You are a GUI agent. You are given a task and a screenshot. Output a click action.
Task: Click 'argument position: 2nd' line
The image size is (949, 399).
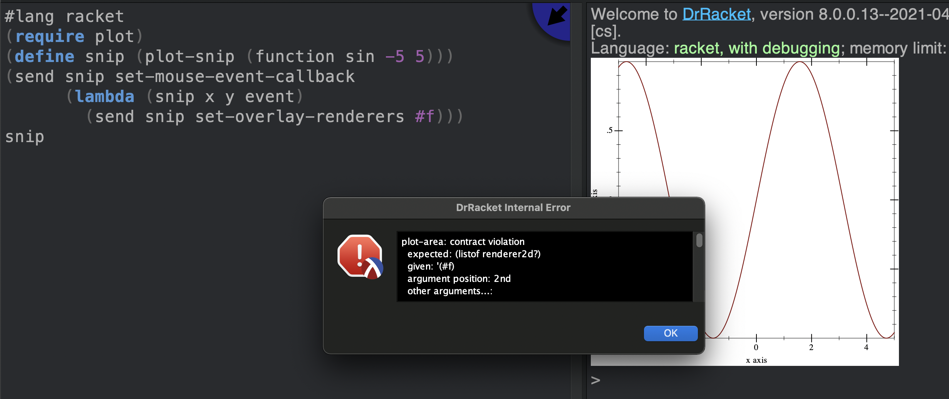pos(459,279)
